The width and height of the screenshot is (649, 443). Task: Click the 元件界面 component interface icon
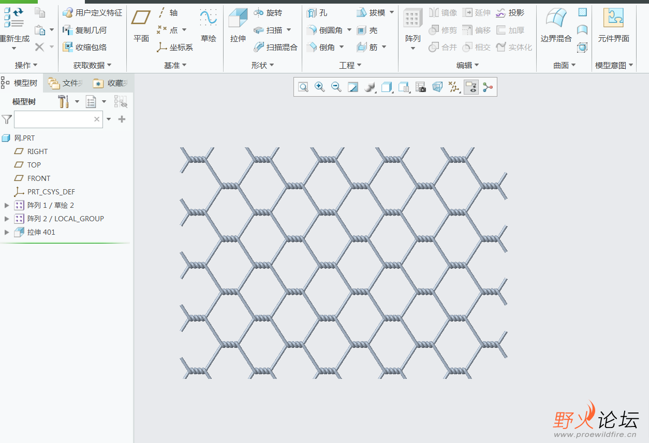coord(613,18)
